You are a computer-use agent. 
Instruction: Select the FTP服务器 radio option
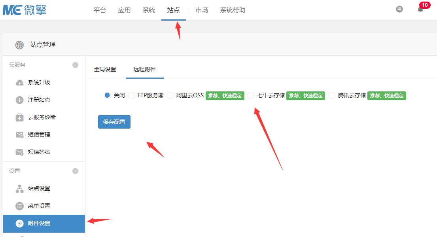click(x=131, y=95)
